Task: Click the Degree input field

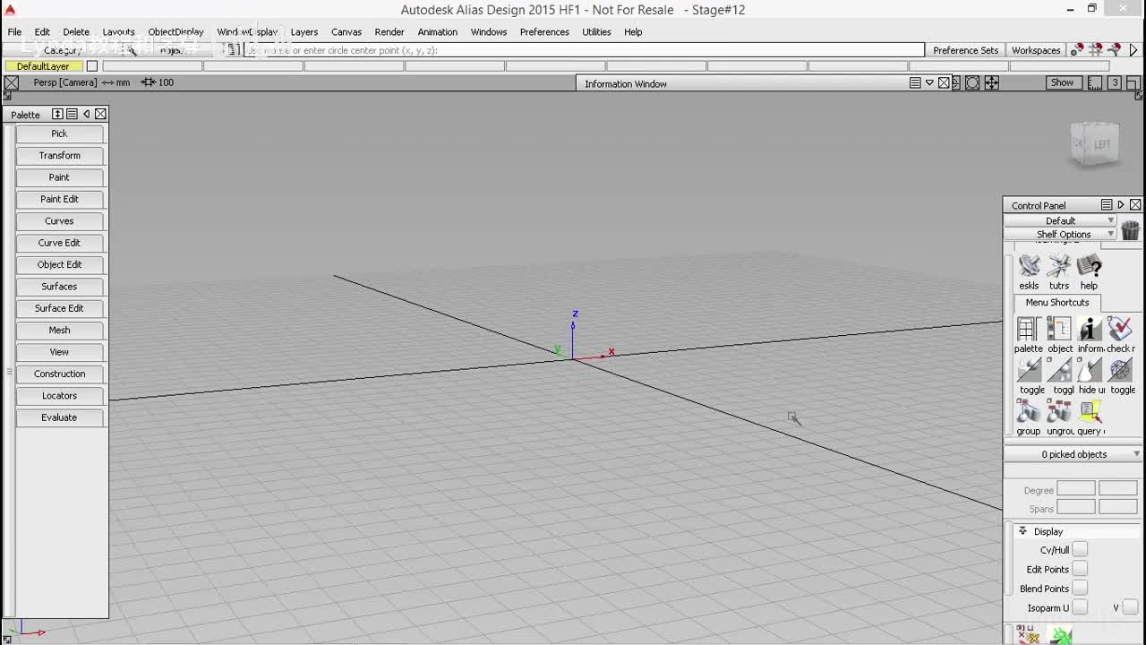Action: coord(1075,489)
